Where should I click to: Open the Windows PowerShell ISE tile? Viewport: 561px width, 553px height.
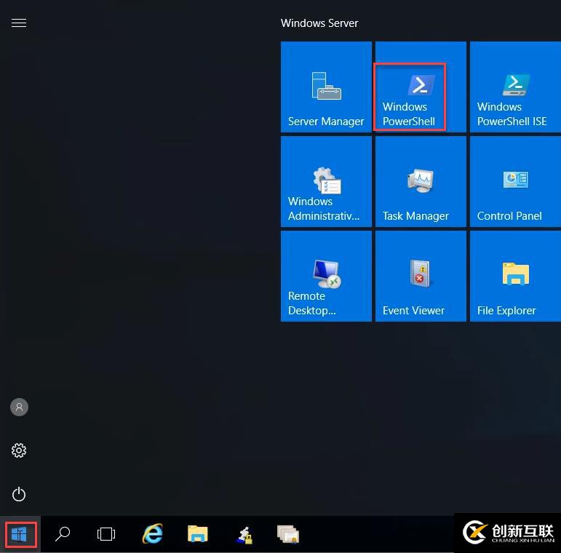coord(514,87)
